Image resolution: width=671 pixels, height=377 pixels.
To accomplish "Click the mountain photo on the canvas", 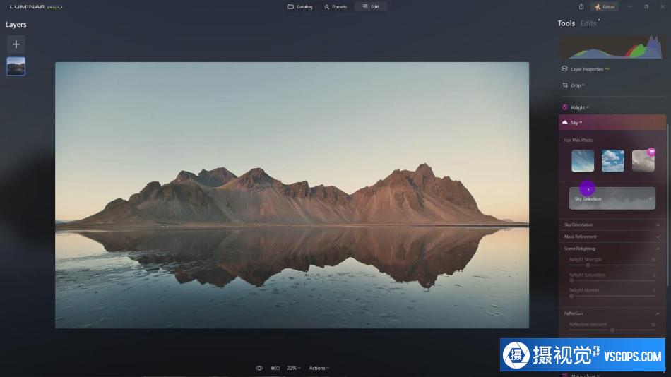I will [x=292, y=195].
